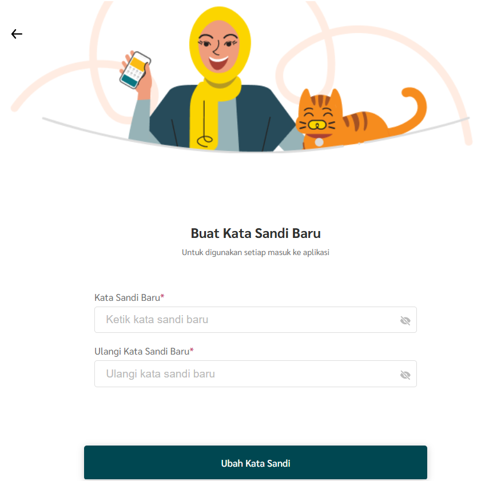This screenshot has width=493, height=481.
Task: Click the grey bell on the cat's collar
Action: point(319,142)
